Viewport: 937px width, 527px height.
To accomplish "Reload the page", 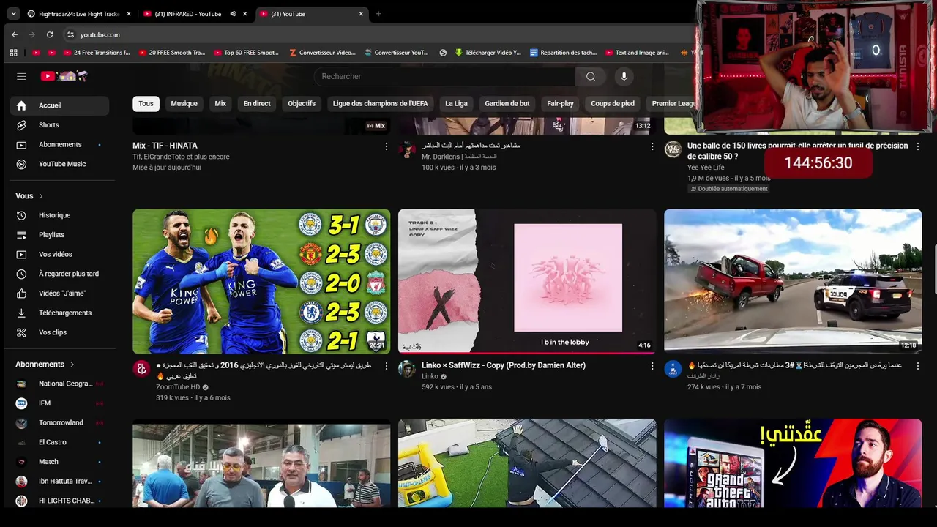I will [49, 34].
